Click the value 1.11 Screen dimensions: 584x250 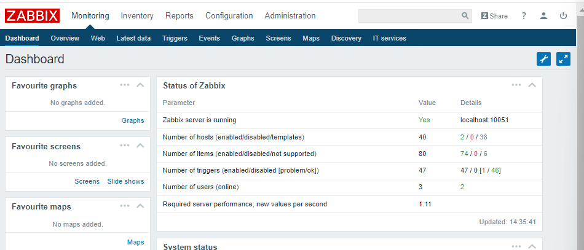425,204
